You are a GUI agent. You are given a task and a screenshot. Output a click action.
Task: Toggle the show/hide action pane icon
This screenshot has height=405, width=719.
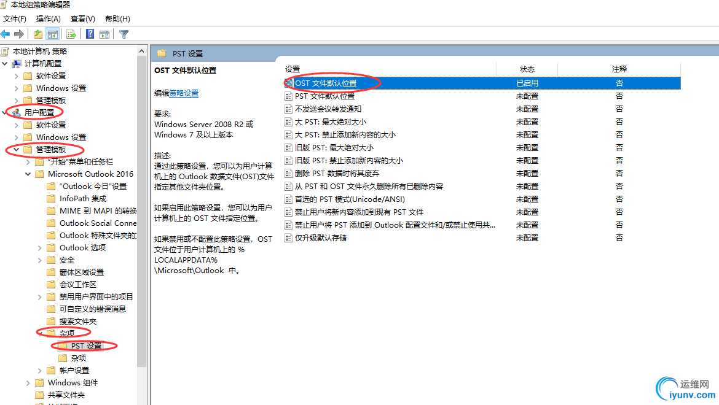pos(104,34)
